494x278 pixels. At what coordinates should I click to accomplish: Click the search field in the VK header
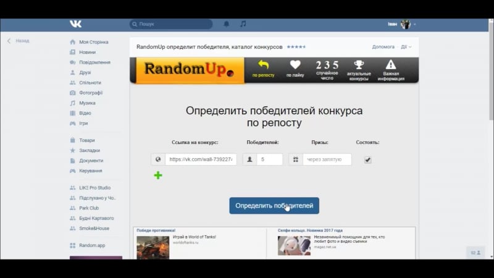coord(171,24)
